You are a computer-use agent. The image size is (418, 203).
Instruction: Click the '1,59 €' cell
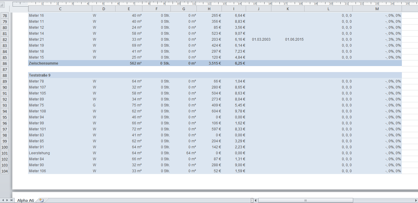[234, 171]
